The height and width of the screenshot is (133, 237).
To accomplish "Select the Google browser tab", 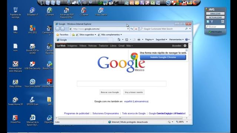I will [x=81, y=40].
